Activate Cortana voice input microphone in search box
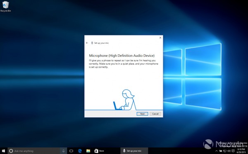The height and width of the screenshot is (154, 248). pos(63,151)
